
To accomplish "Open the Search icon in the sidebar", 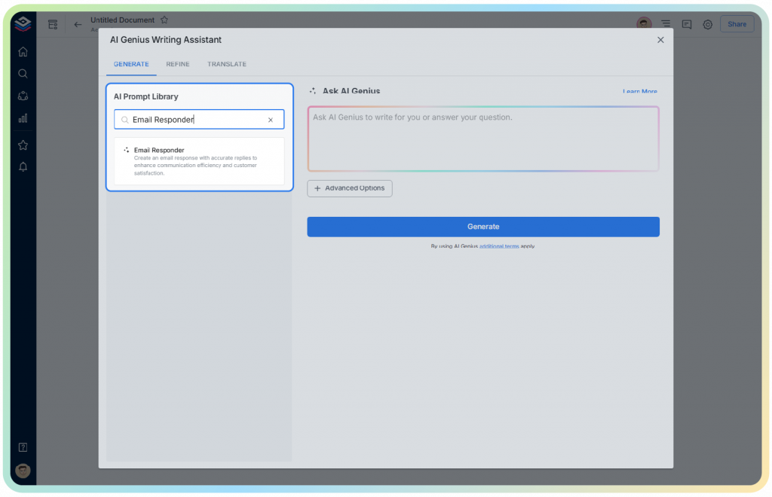I will 23,74.
